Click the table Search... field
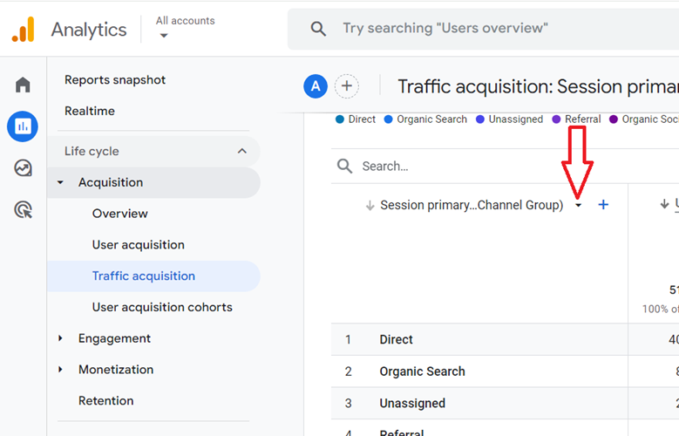The image size is (679, 436). pos(505,166)
